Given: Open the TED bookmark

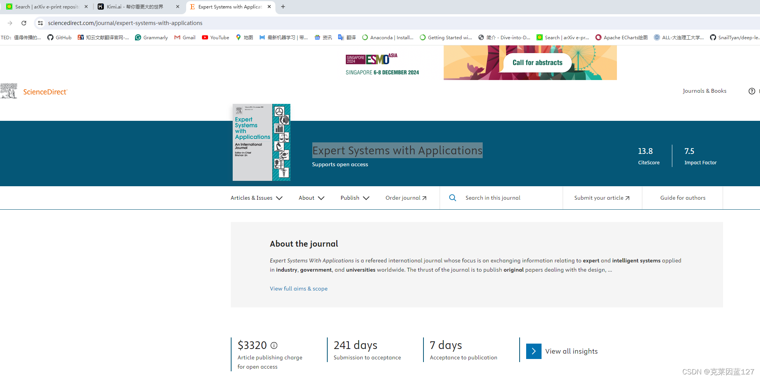Looking at the screenshot, I should (x=21, y=37).
